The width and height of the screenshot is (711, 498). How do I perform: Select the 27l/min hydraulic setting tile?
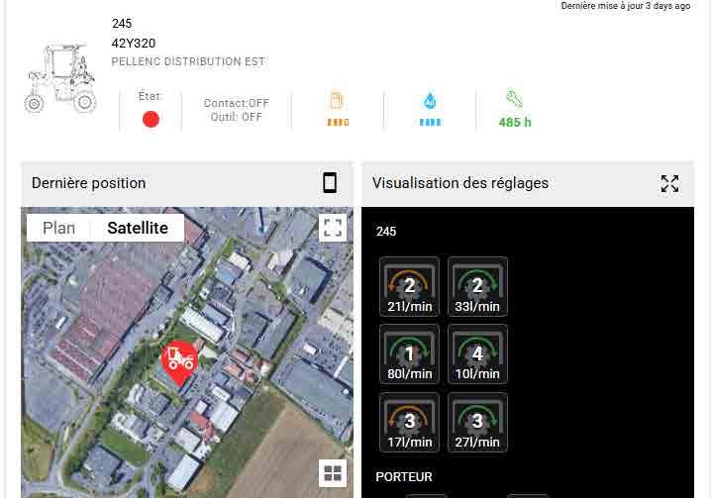point(477,422)
